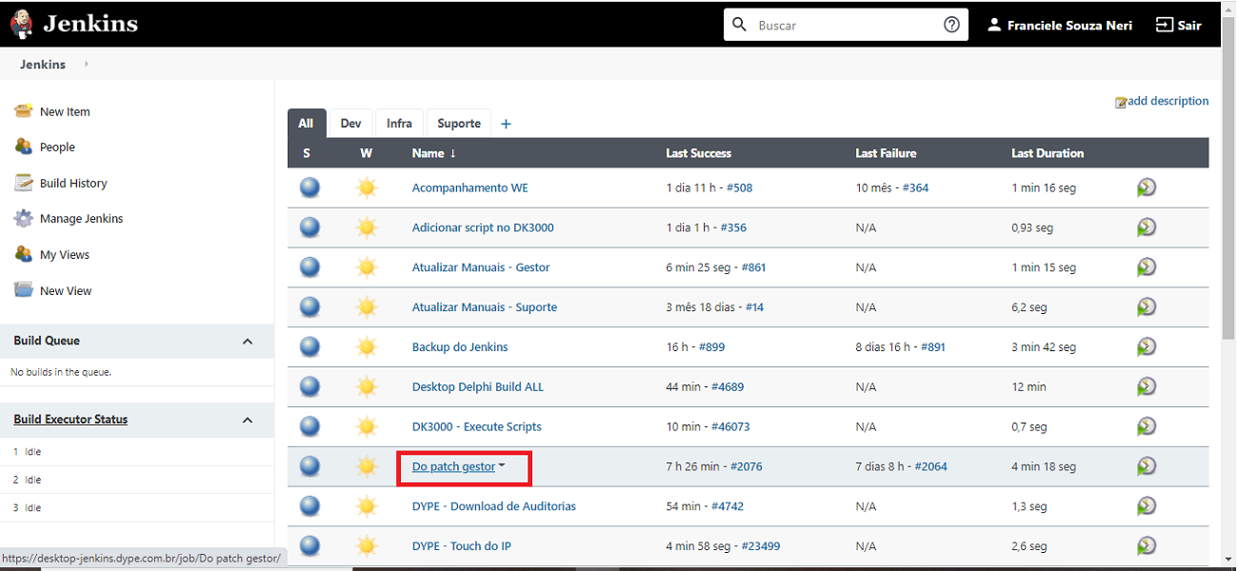Click the user profile icon beside Franciele Souza Neri
Image resolution: width=1238 pixels, height=571 pixels.
994,25
